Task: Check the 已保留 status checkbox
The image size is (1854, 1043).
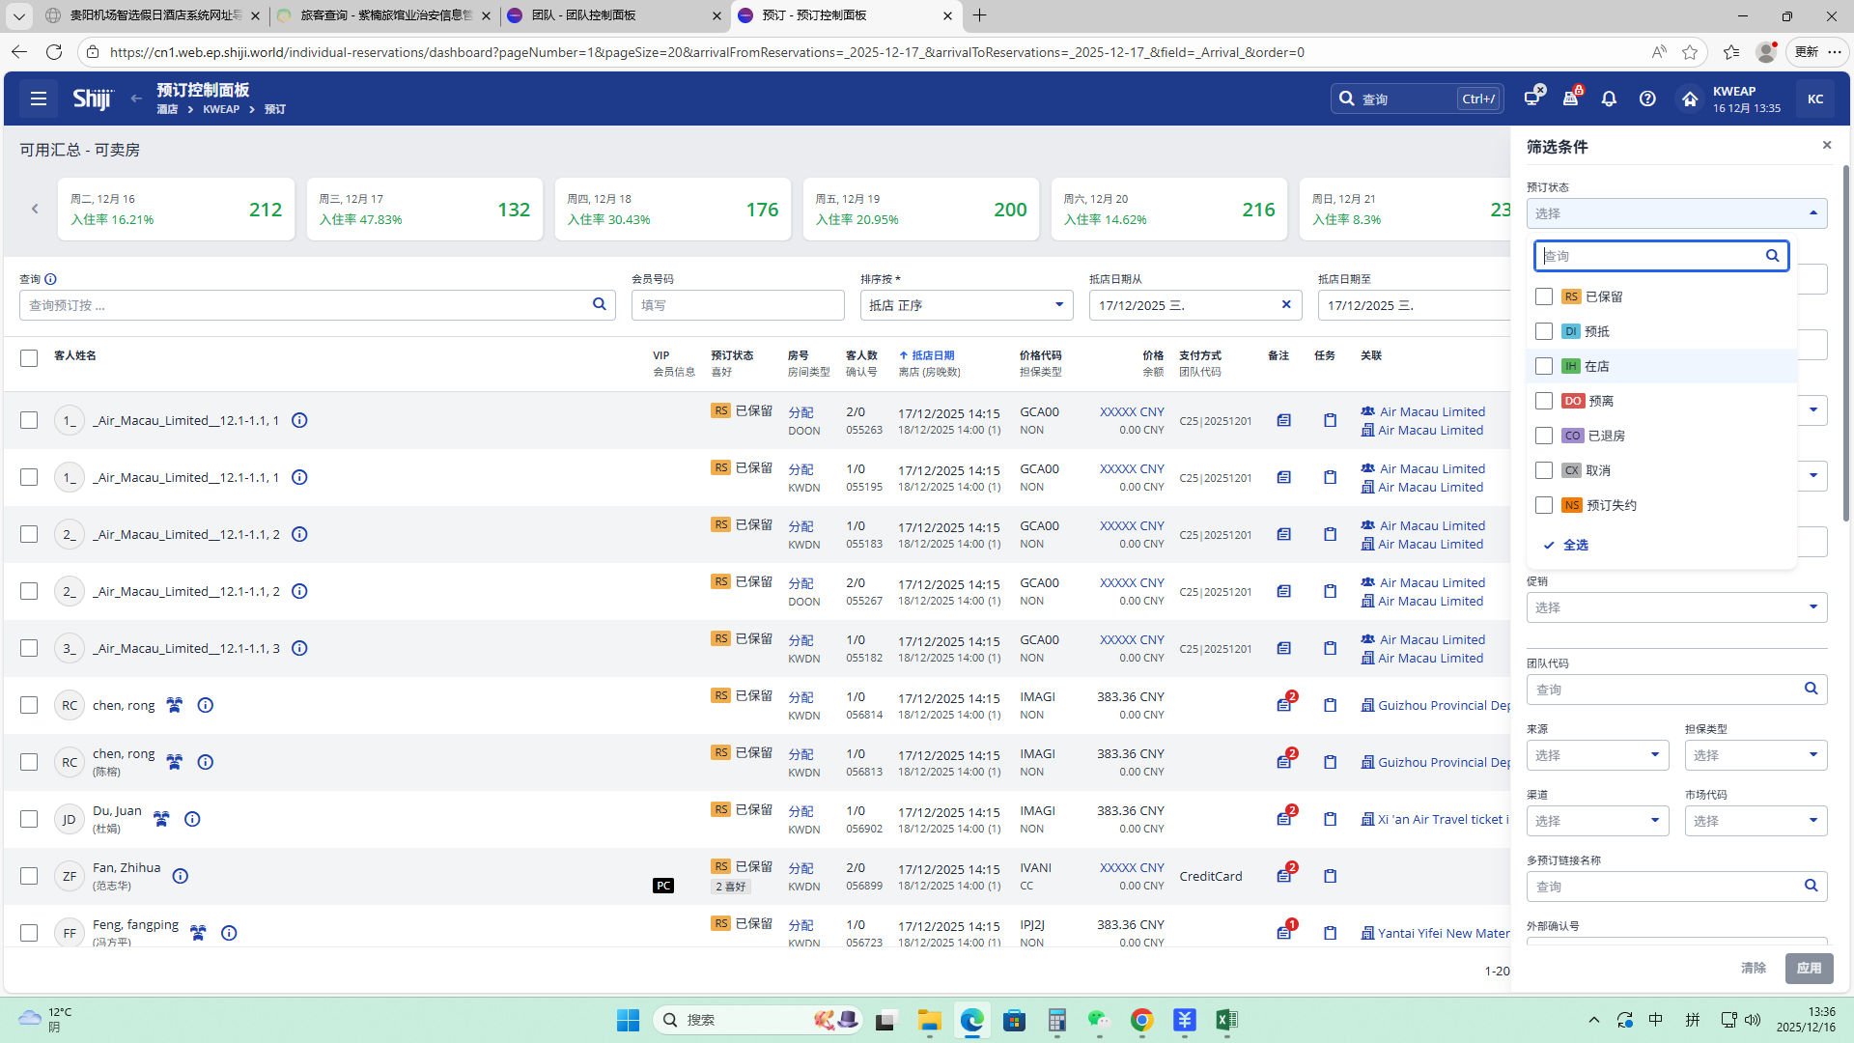Action: [x=1544, y=296]
